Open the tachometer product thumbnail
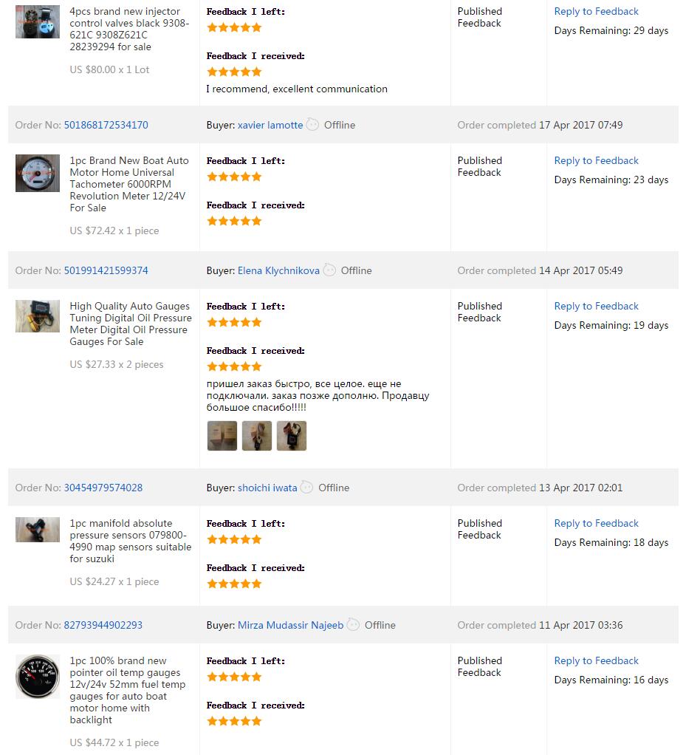The width and height of the screenshot is (686, 755). (38, 173)
